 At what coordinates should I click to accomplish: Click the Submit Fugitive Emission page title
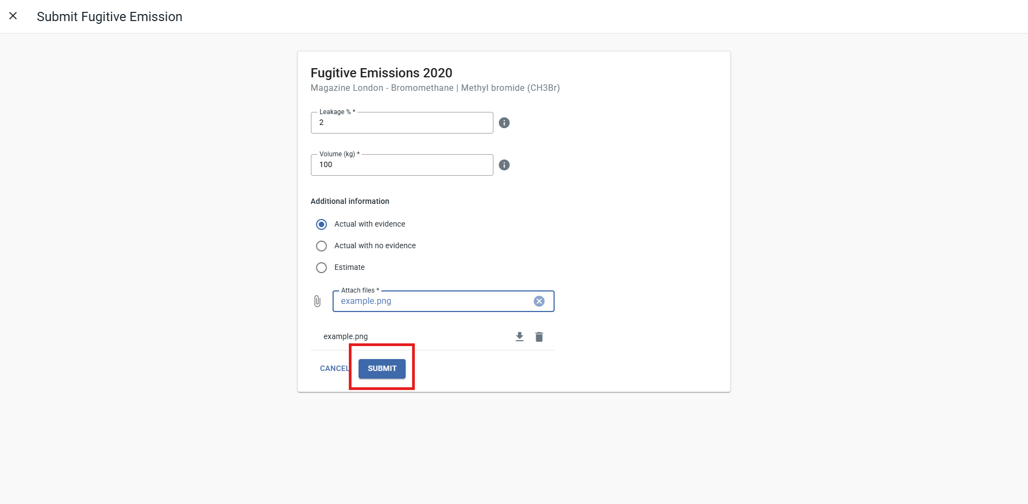[x=109, y=17]
